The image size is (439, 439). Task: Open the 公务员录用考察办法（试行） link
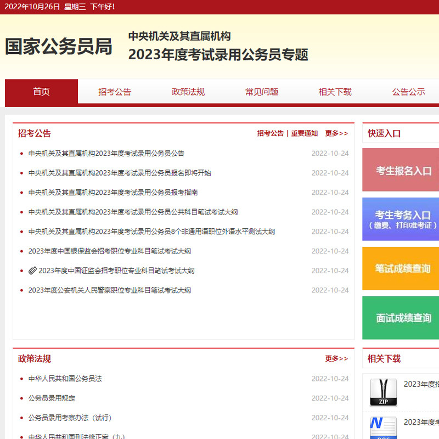[x=70, y=418]
